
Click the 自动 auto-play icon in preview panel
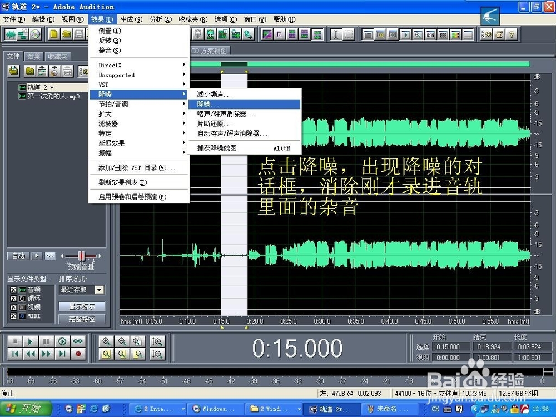point(18,256)
